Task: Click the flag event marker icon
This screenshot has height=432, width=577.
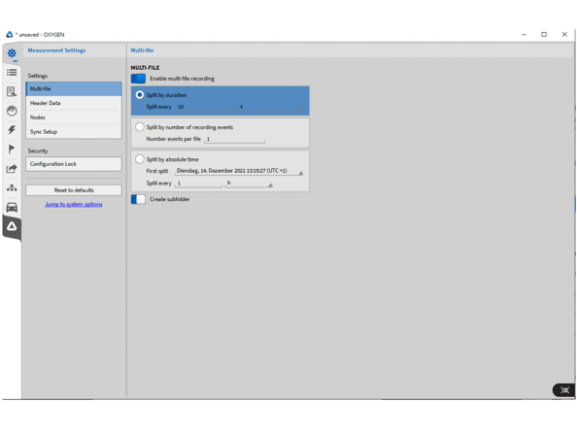Action: (x=12, y=149)
